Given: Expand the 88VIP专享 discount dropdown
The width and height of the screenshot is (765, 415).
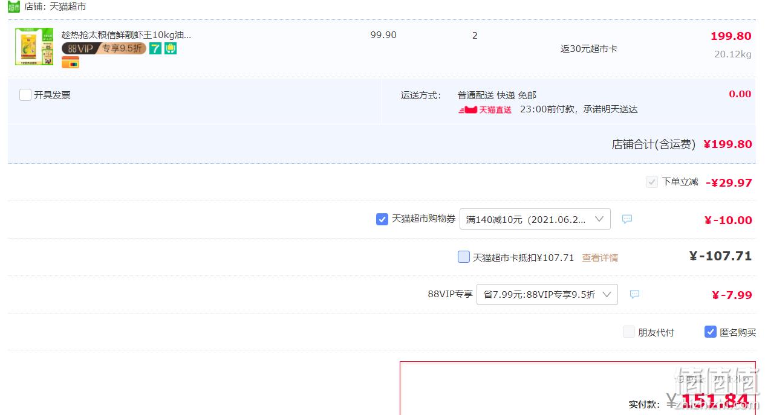Looking at the screenshot, I should click(x=547, y=295).
